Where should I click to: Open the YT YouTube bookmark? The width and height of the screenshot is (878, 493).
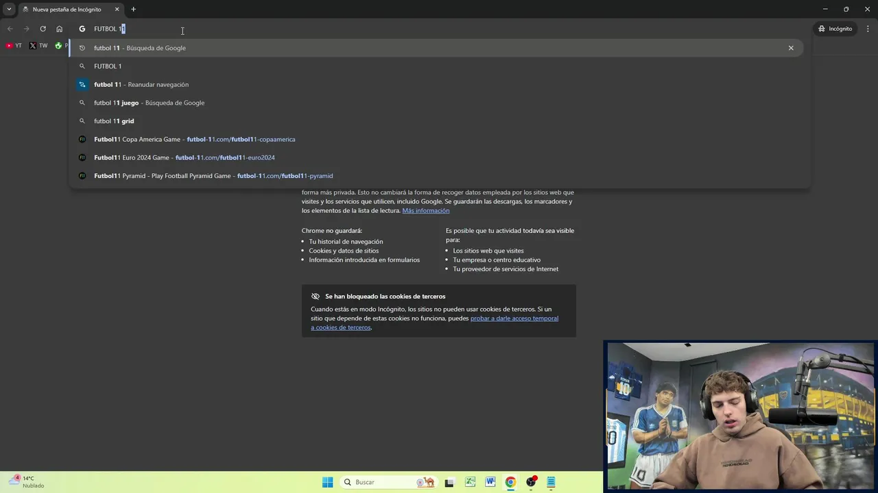click(14, 46)
